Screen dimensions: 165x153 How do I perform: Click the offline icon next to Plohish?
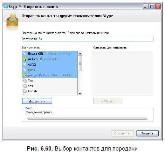25,91
